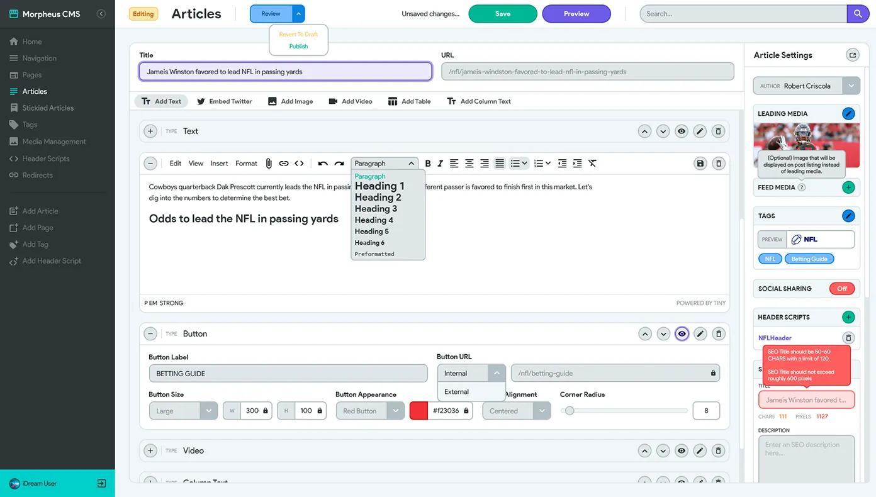Open source code view icon
The image size is (876, 497).
(299, 164)
